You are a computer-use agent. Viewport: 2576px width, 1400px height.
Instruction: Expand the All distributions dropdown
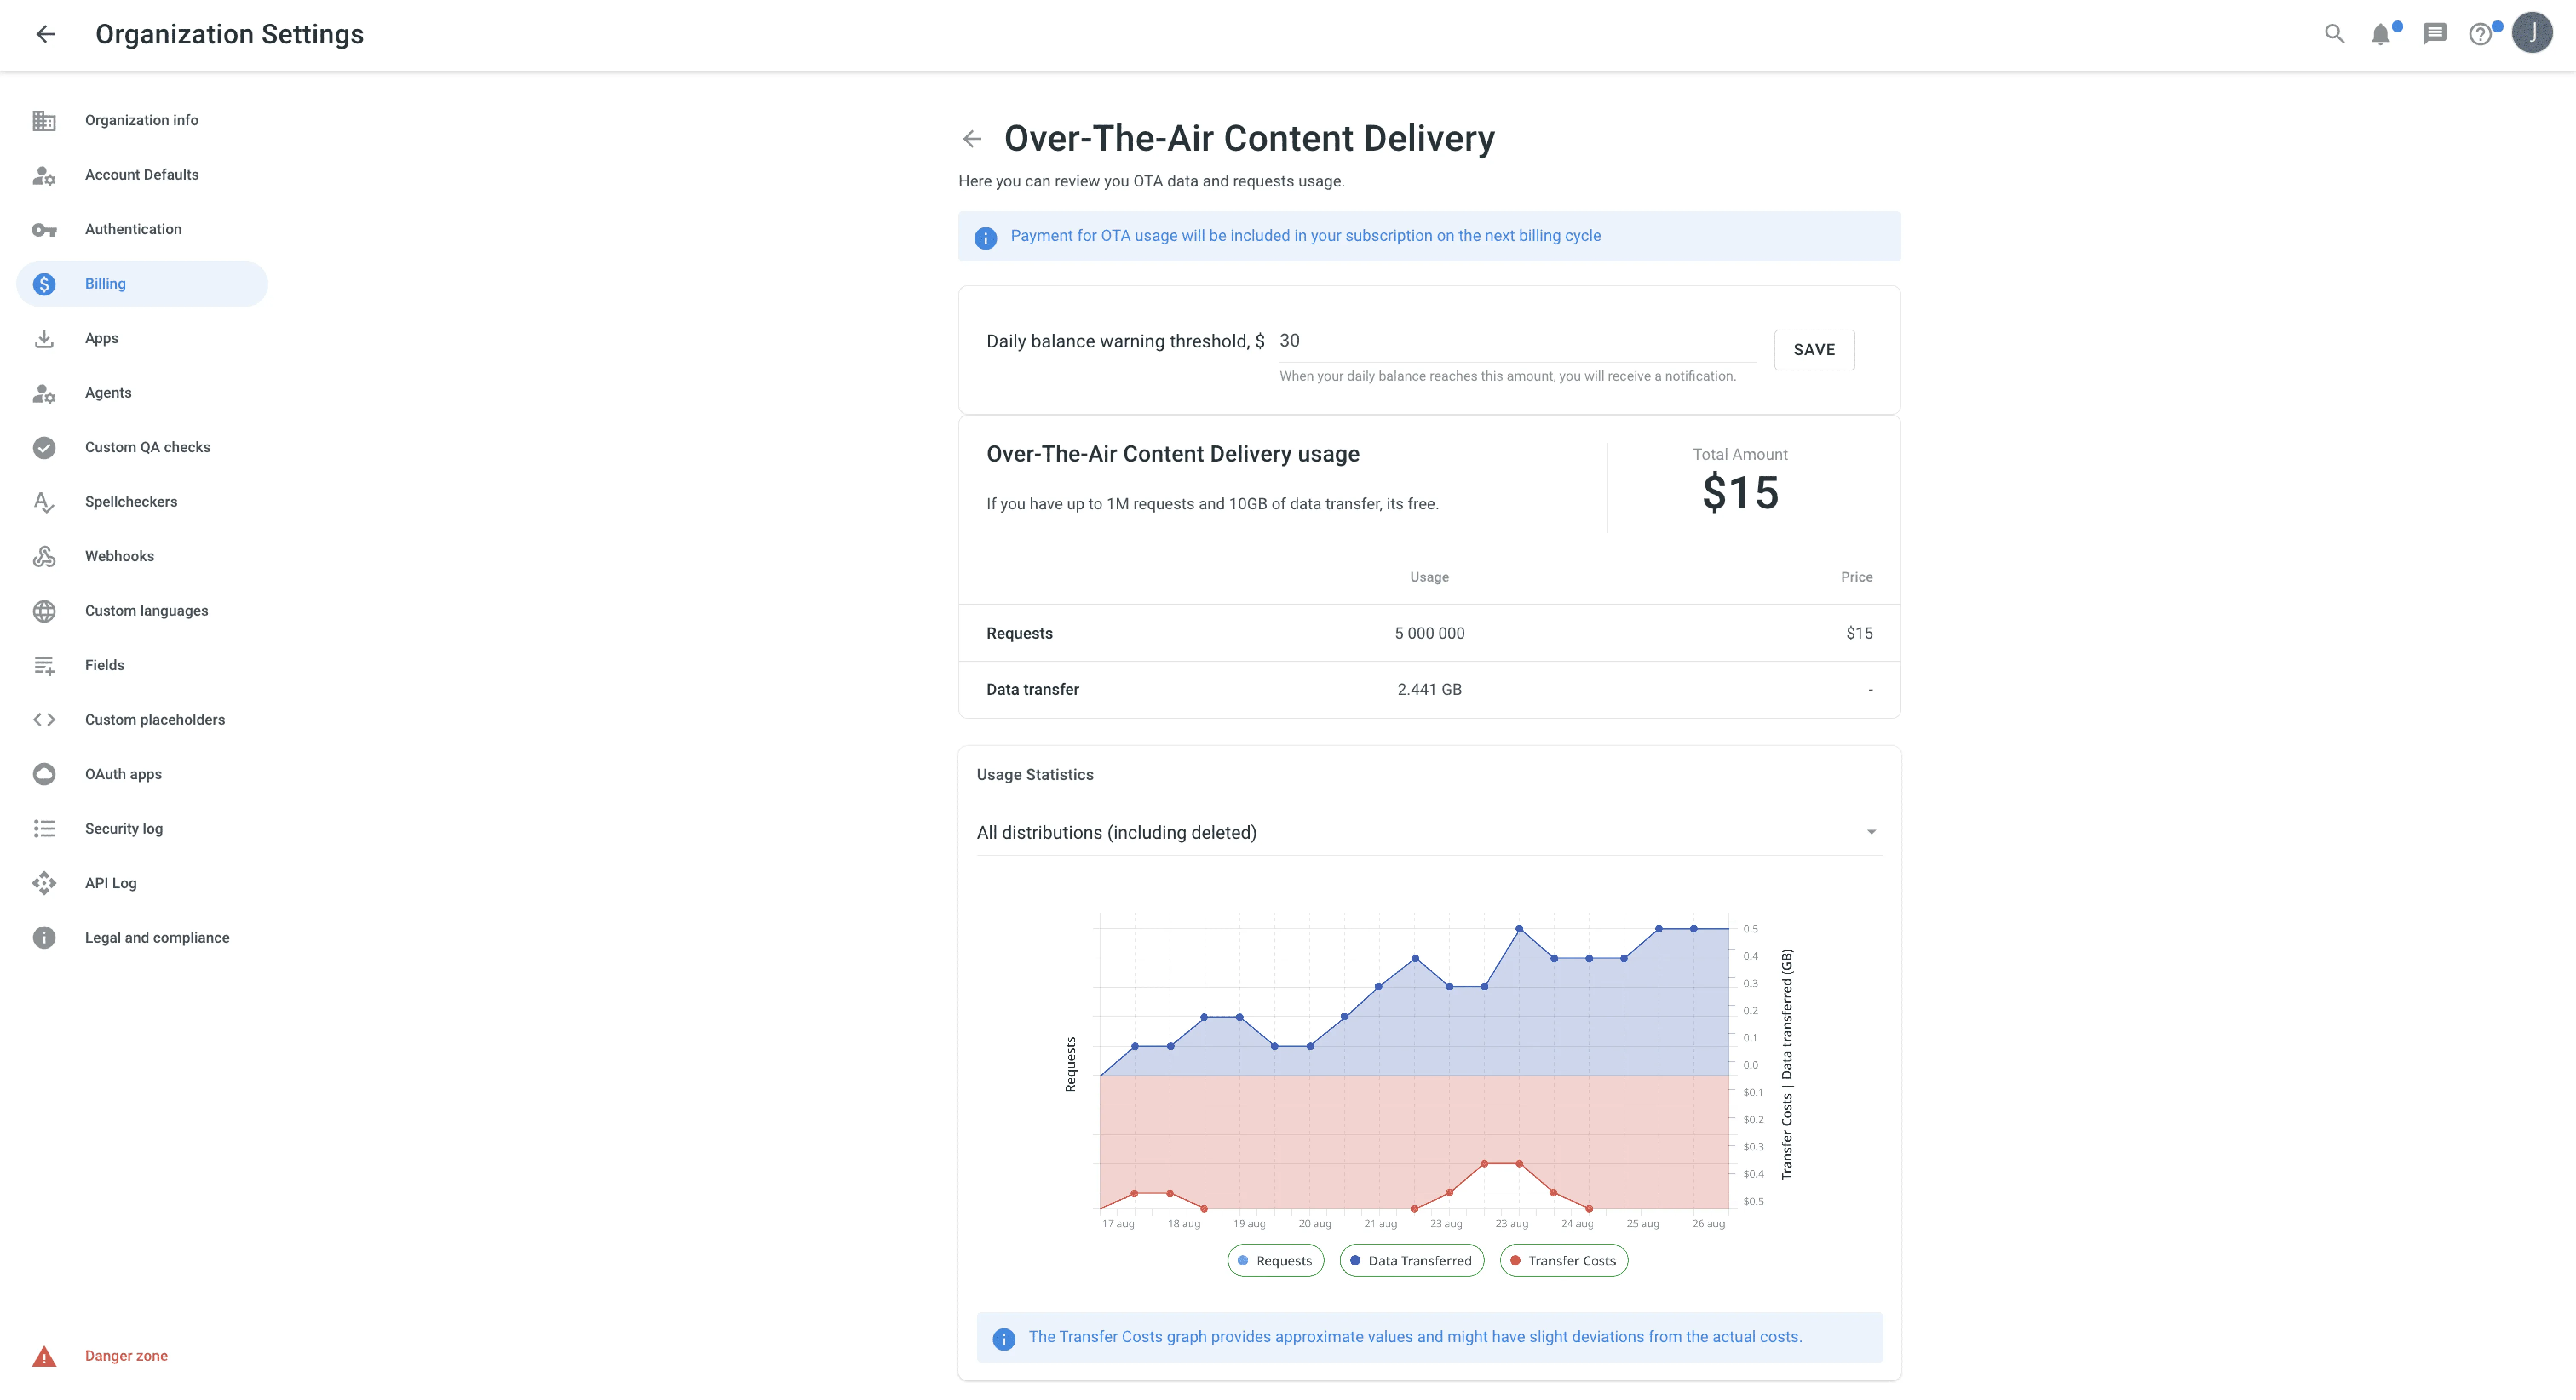click(x=1871, y=831)
